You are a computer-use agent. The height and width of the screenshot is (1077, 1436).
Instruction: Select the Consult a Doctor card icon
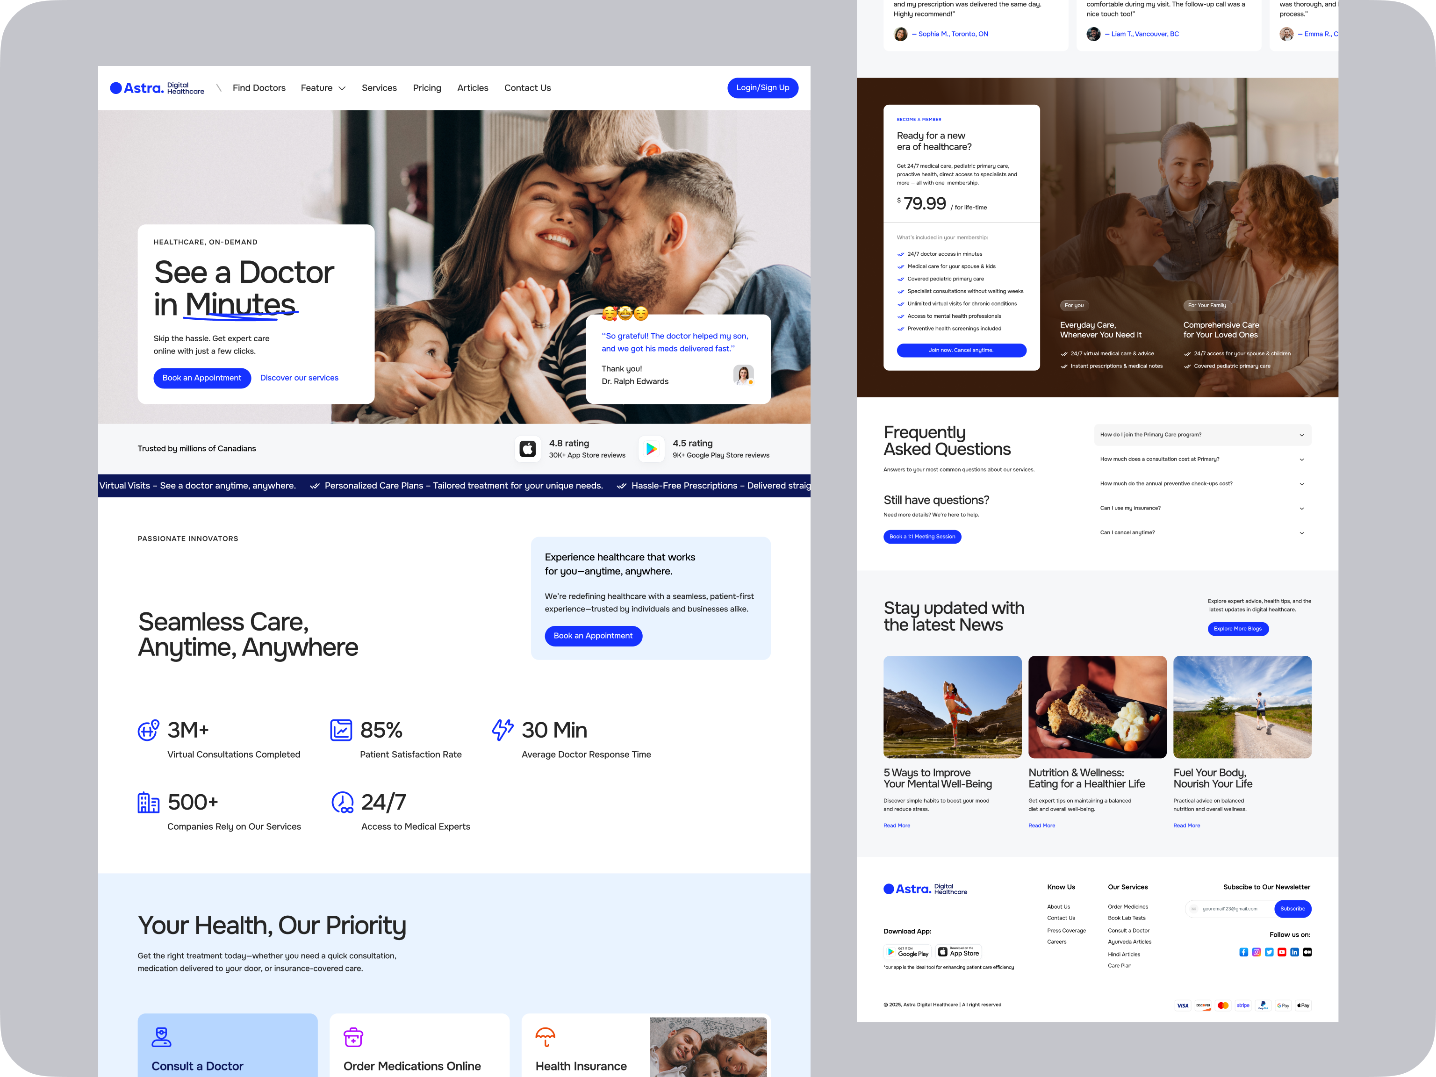[x=161, y=1037]
